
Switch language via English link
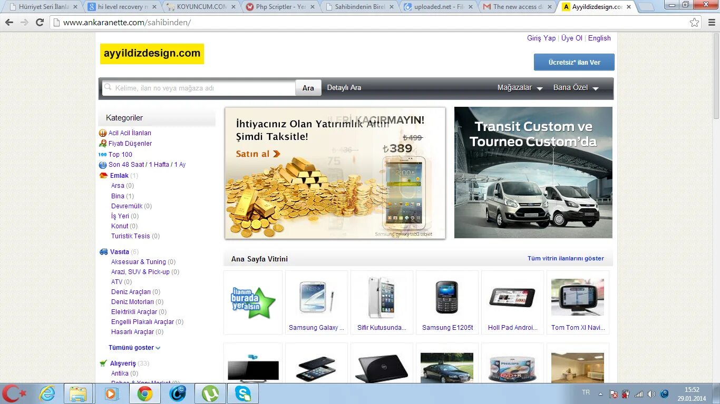(x=599, y=38)
